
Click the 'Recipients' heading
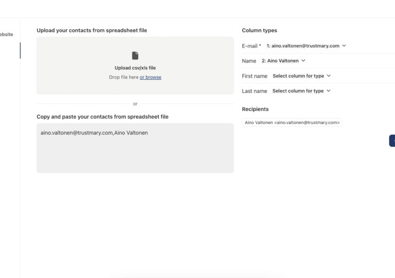click(x=255, y=109)
